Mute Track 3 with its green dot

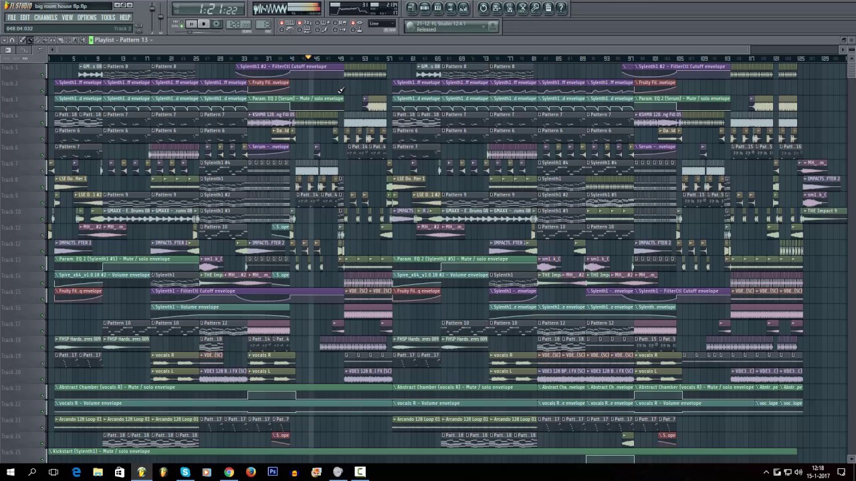pyautogui.click(x=42, y=106)
